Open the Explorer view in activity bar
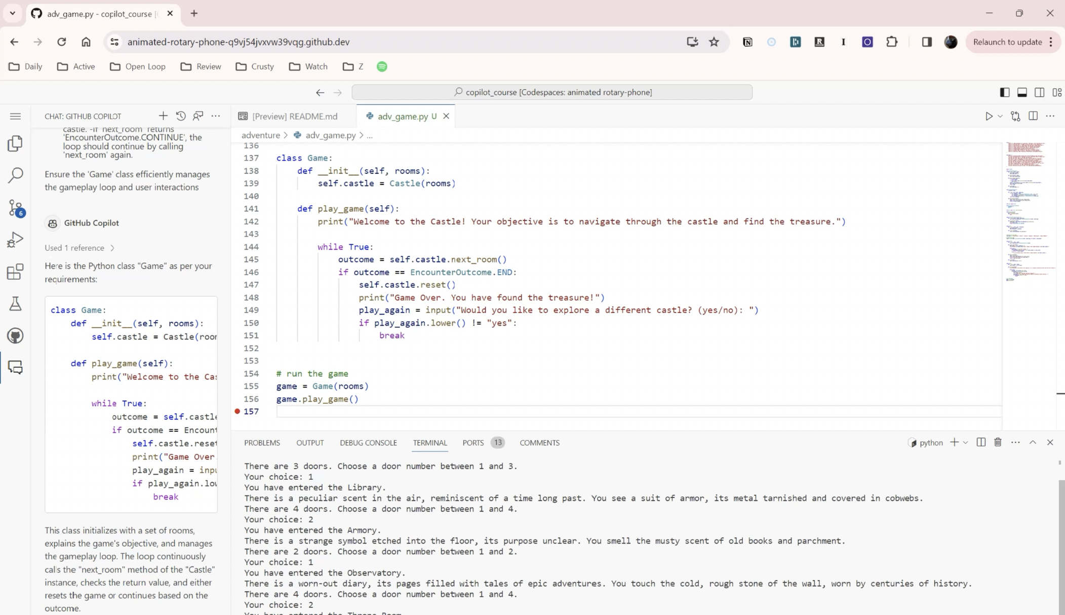This screenshot has width=1065, height=615. point(15,144)
